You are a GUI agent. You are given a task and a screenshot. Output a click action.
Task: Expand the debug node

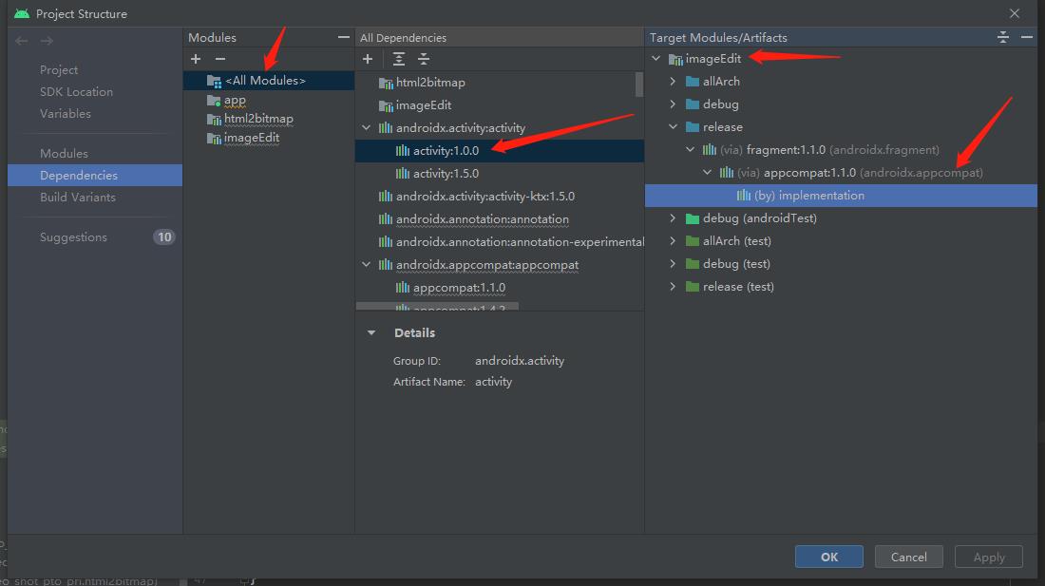click(674, 104)
